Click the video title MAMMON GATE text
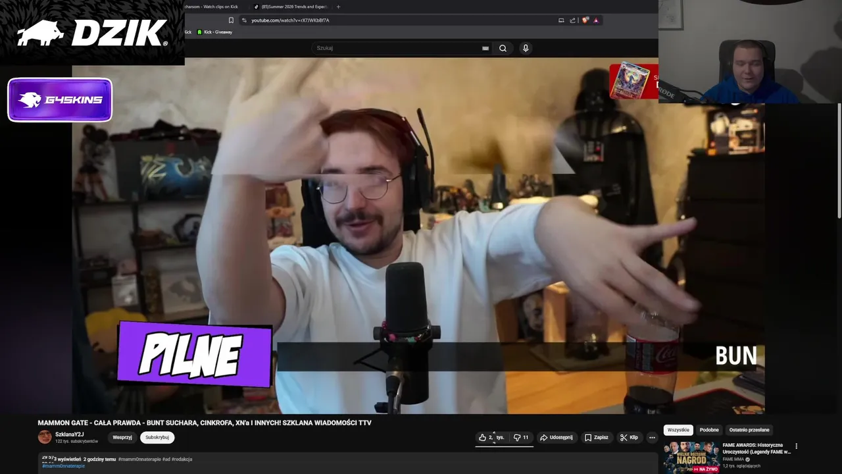Screen dimensions: 842x474 click(x=205, y=423)
